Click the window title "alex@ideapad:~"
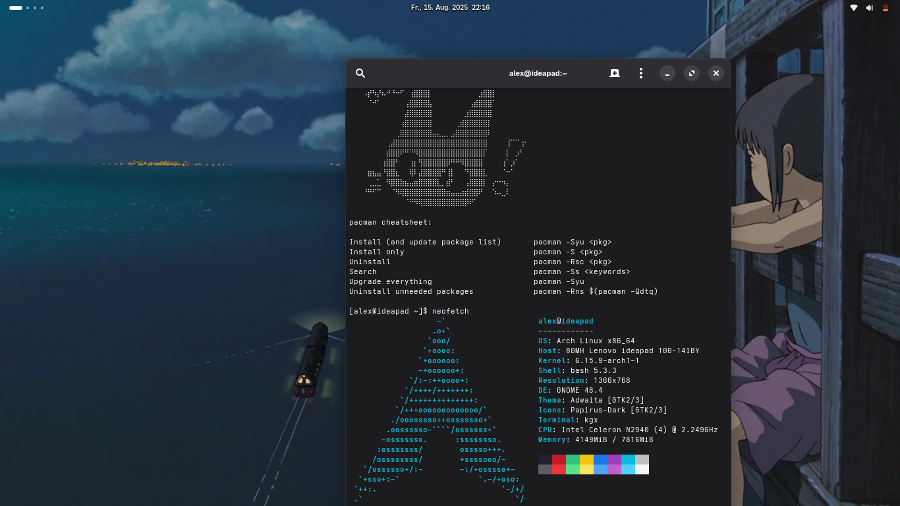The height and width of the screenshot is (506, 900). point(538,73)
